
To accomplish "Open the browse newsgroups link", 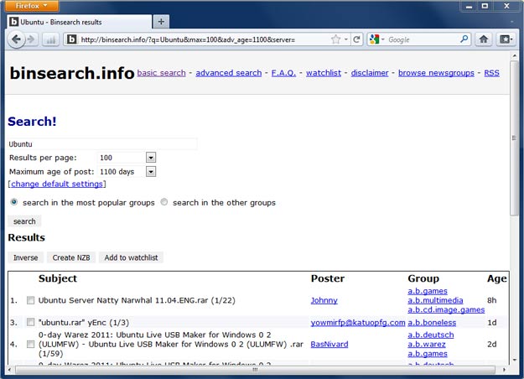I will pos(436,73).
